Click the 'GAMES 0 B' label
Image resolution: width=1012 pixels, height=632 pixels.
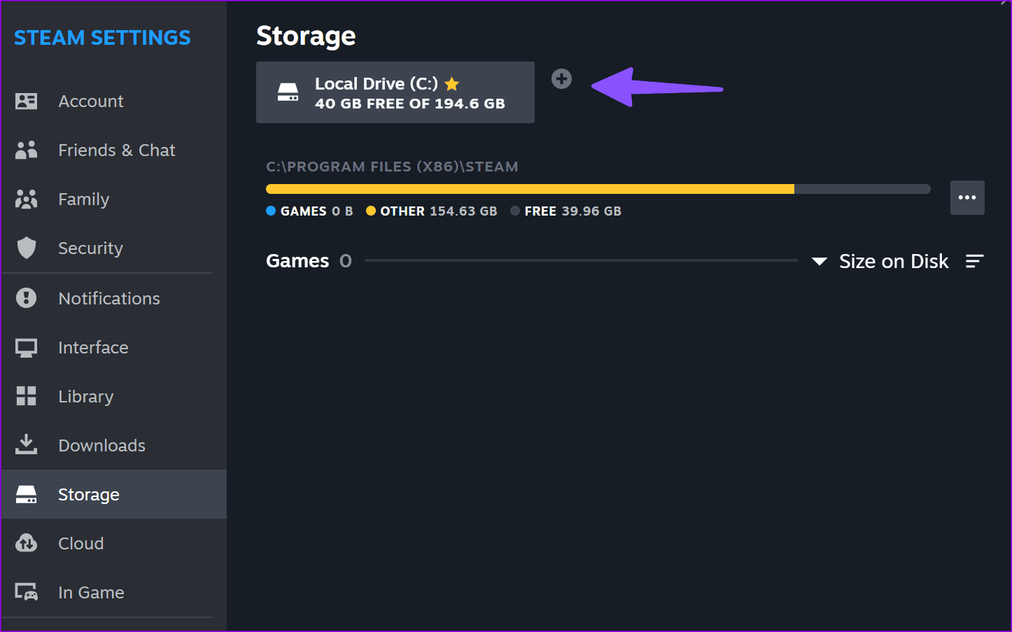[316, 211]
